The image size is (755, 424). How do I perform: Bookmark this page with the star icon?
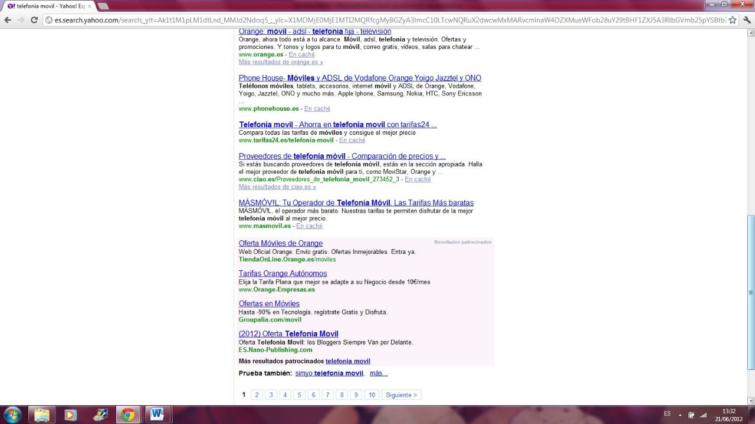(x=733, y=19)
